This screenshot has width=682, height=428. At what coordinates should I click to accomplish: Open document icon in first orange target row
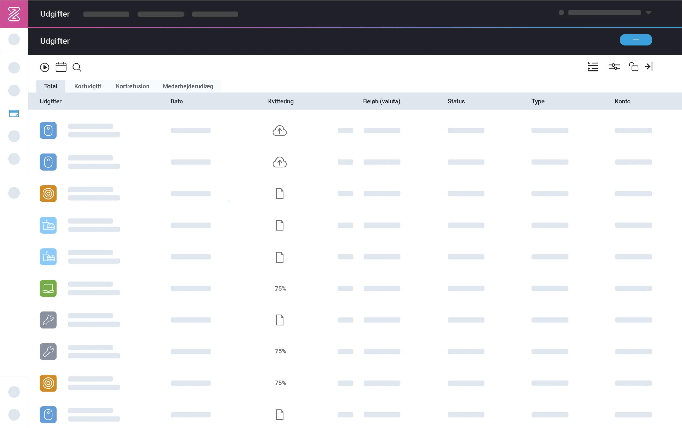pos(279,194)
